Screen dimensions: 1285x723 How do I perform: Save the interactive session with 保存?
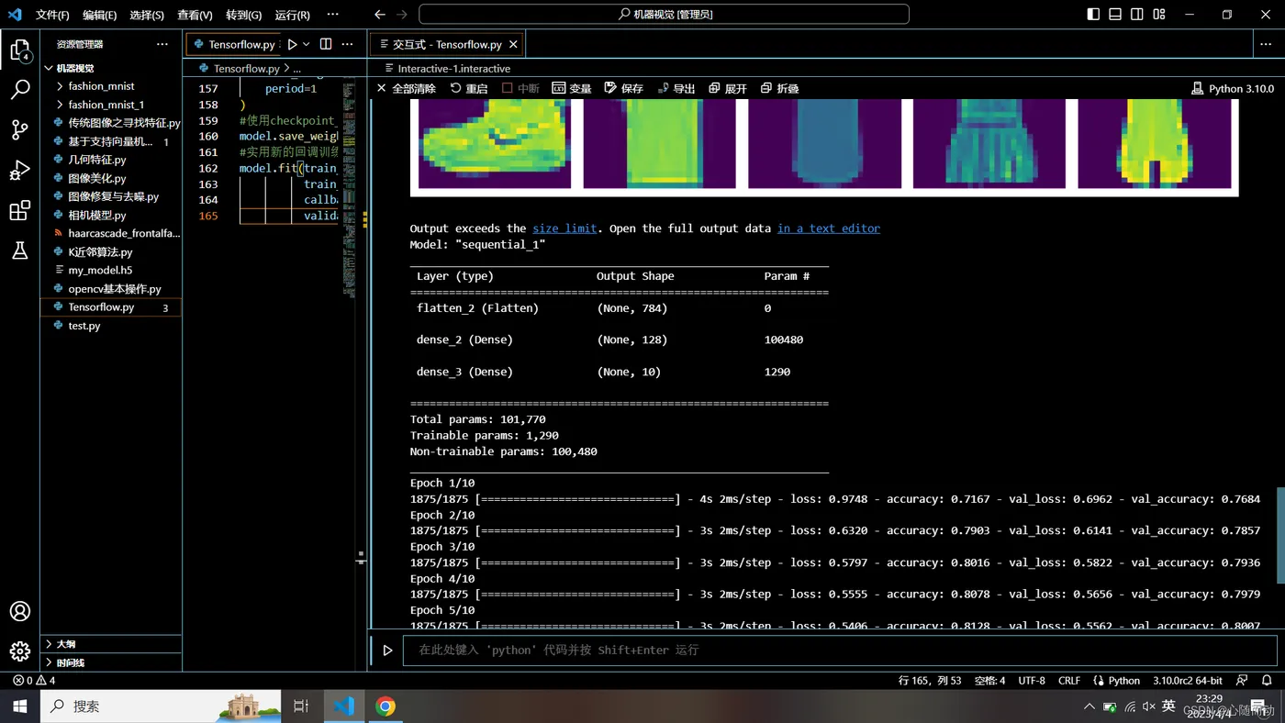coord(623,88)
